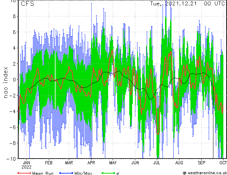Image resolution: width=227 pixels, height=175 pixels.
Task: Select the FEB x-axis label
Action: pyautogui.click(x=49, y=163)
